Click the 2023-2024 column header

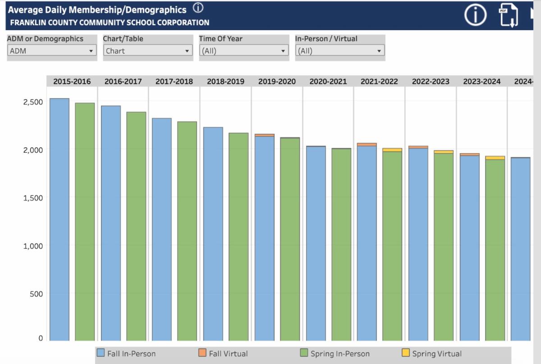tap(481, 82)
